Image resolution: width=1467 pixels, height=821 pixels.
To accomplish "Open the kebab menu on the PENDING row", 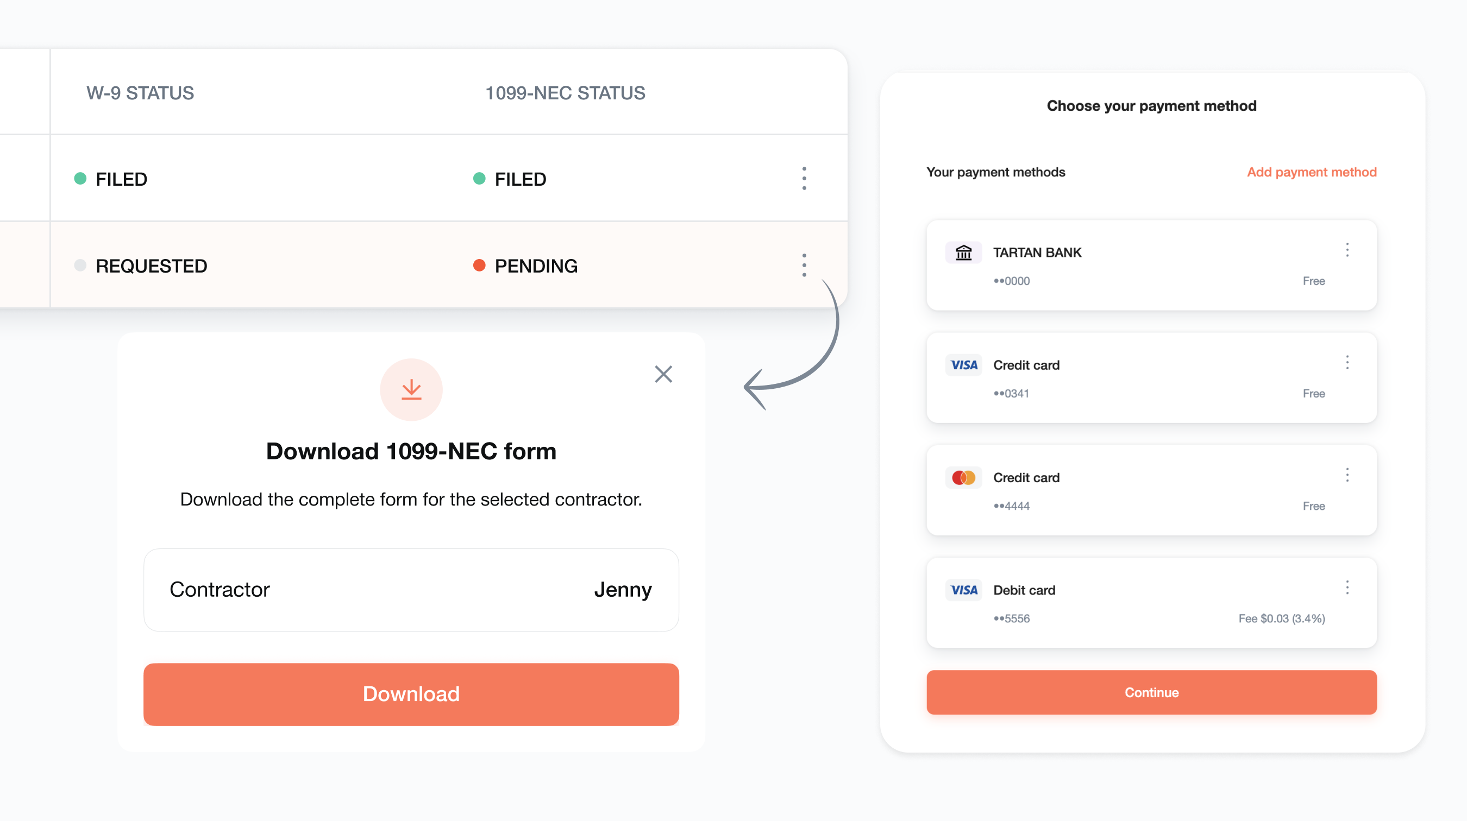I will coord(804,265).
